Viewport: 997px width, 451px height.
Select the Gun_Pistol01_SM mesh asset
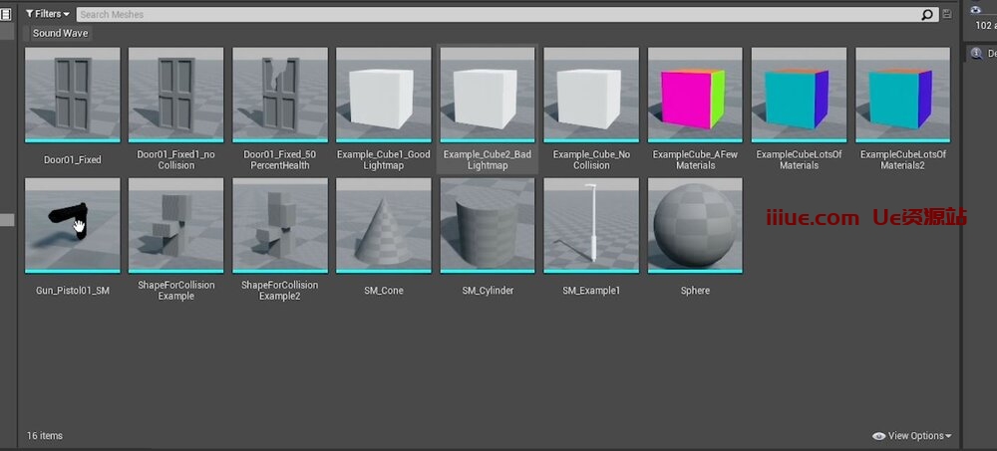tap(72, 225)
